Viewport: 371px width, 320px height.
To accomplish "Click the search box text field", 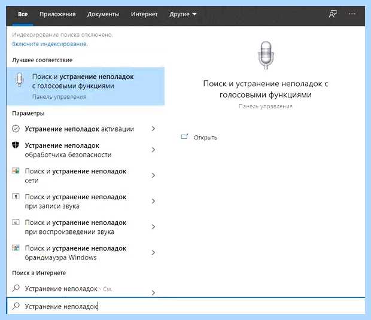I will 186,306.
